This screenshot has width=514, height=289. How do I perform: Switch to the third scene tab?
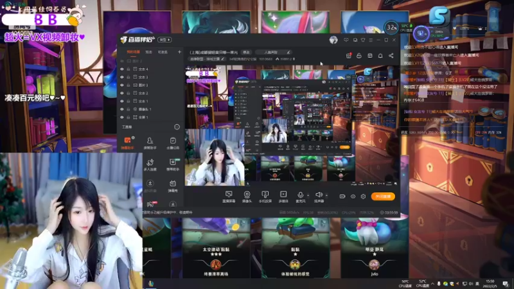click(163, 52)
